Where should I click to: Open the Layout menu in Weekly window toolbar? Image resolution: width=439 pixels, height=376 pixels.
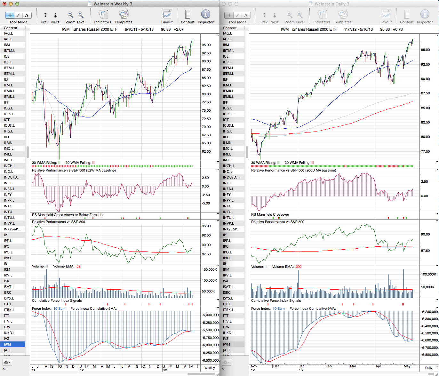(167, 15)
